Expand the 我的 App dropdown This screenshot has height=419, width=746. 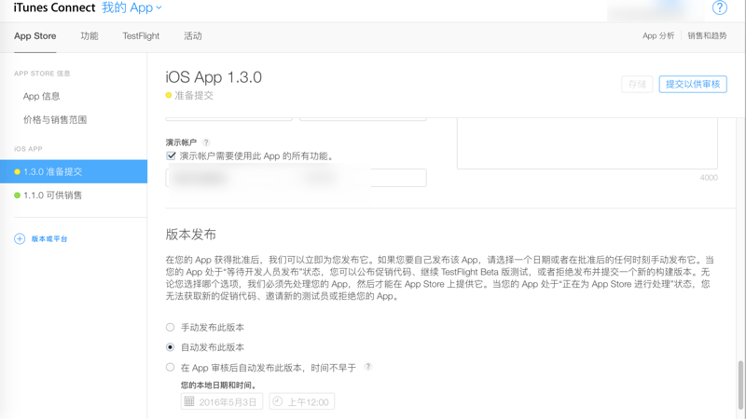pos(131,7)
